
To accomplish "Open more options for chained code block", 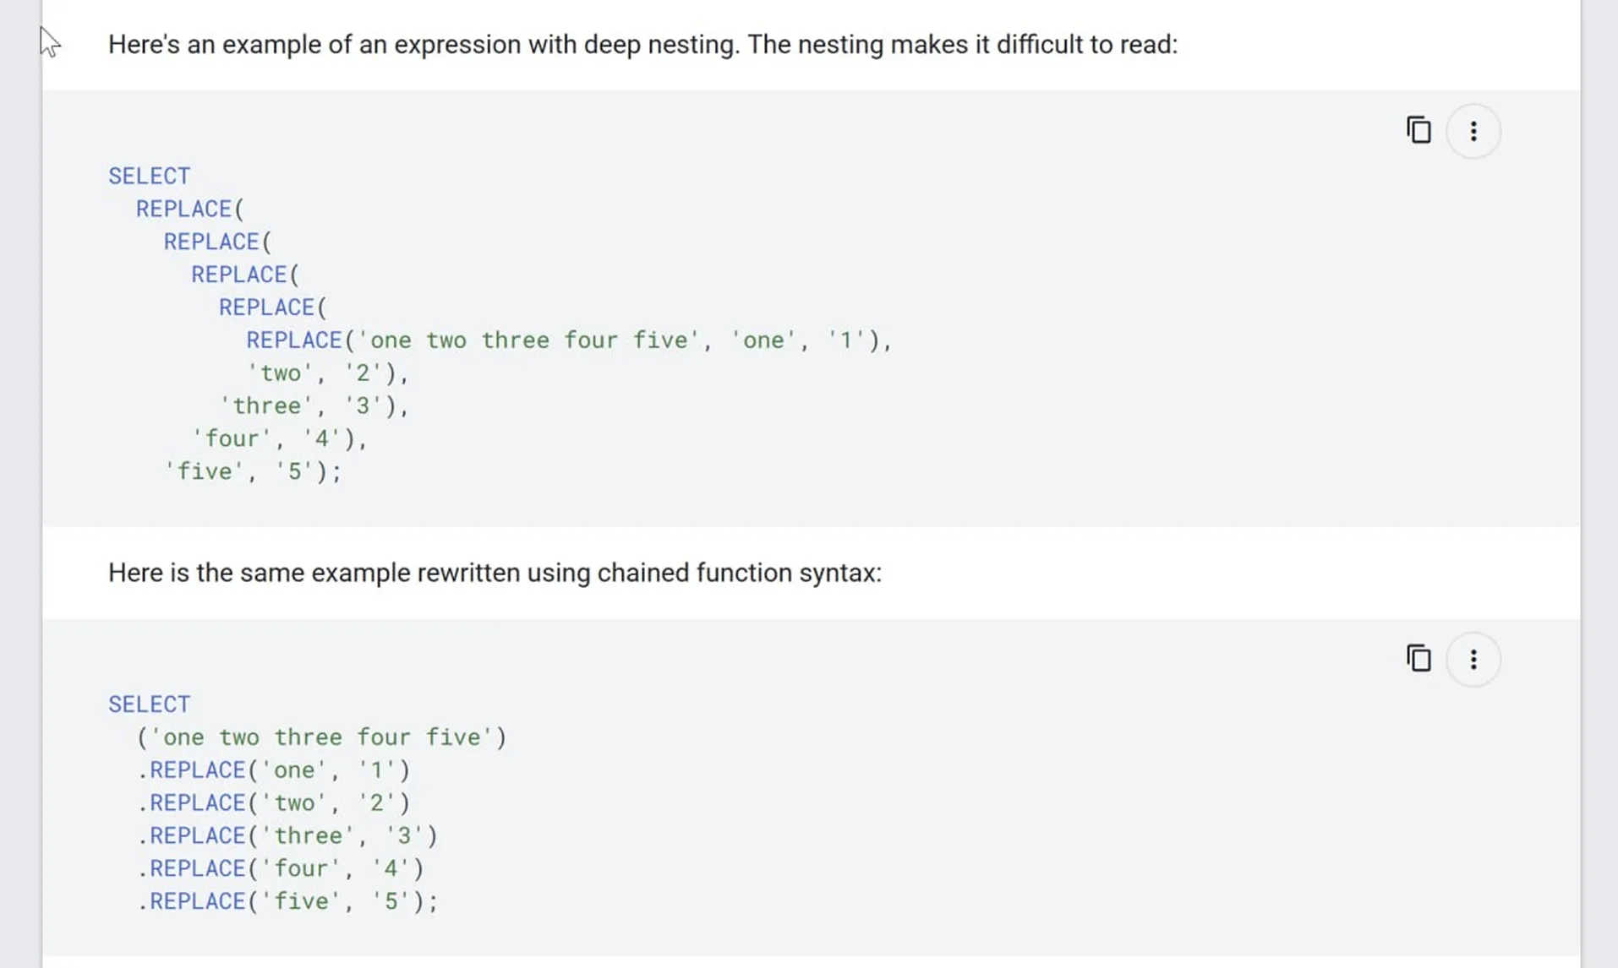I will pos(1473,659).
